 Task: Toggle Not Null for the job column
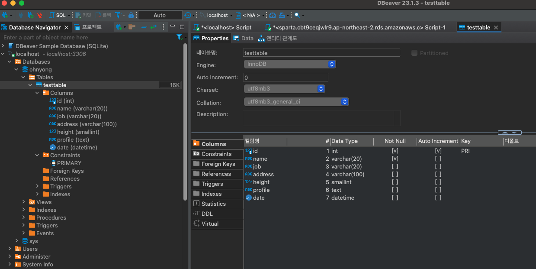[x=395, y=167]
